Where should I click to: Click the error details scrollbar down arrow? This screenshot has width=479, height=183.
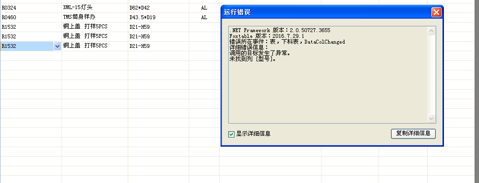(431, 118)
